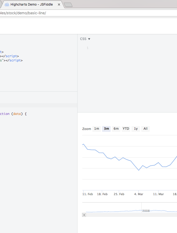Select the 6m zoom range
Screen dimensions: 177x233
click(x=116, y=129)
